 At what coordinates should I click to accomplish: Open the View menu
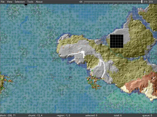[x=9, y=2]
